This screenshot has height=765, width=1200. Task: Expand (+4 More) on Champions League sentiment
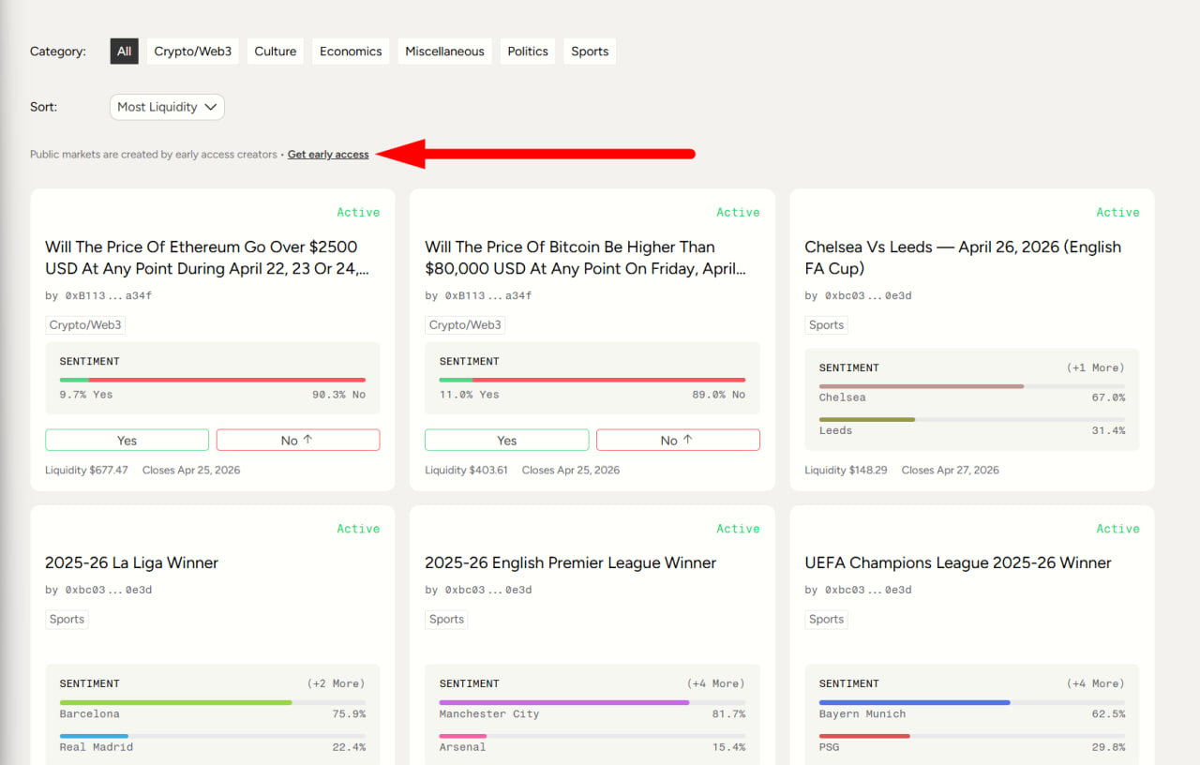(x=1095, y=683)
